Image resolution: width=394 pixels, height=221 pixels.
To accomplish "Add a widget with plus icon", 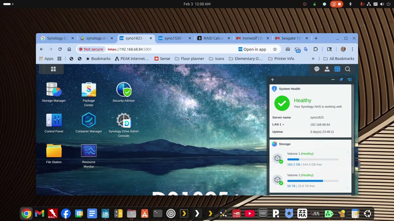I will pos(272,79).
